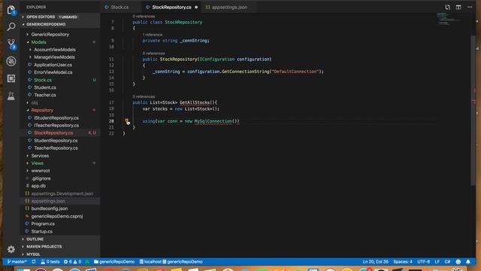Image resolution: width=481 pixels, height=271 pixels.
Task: Open Teacher.cs file
Action: point(45,95)
